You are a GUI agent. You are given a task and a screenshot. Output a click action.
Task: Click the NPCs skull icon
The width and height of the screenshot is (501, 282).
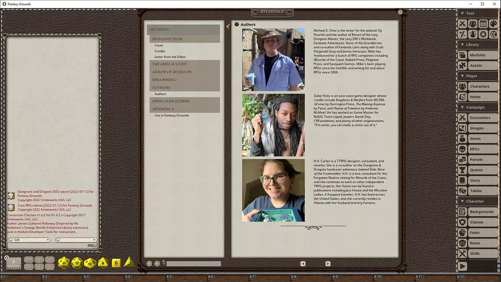pyautogui.click(x=463, y=149)
